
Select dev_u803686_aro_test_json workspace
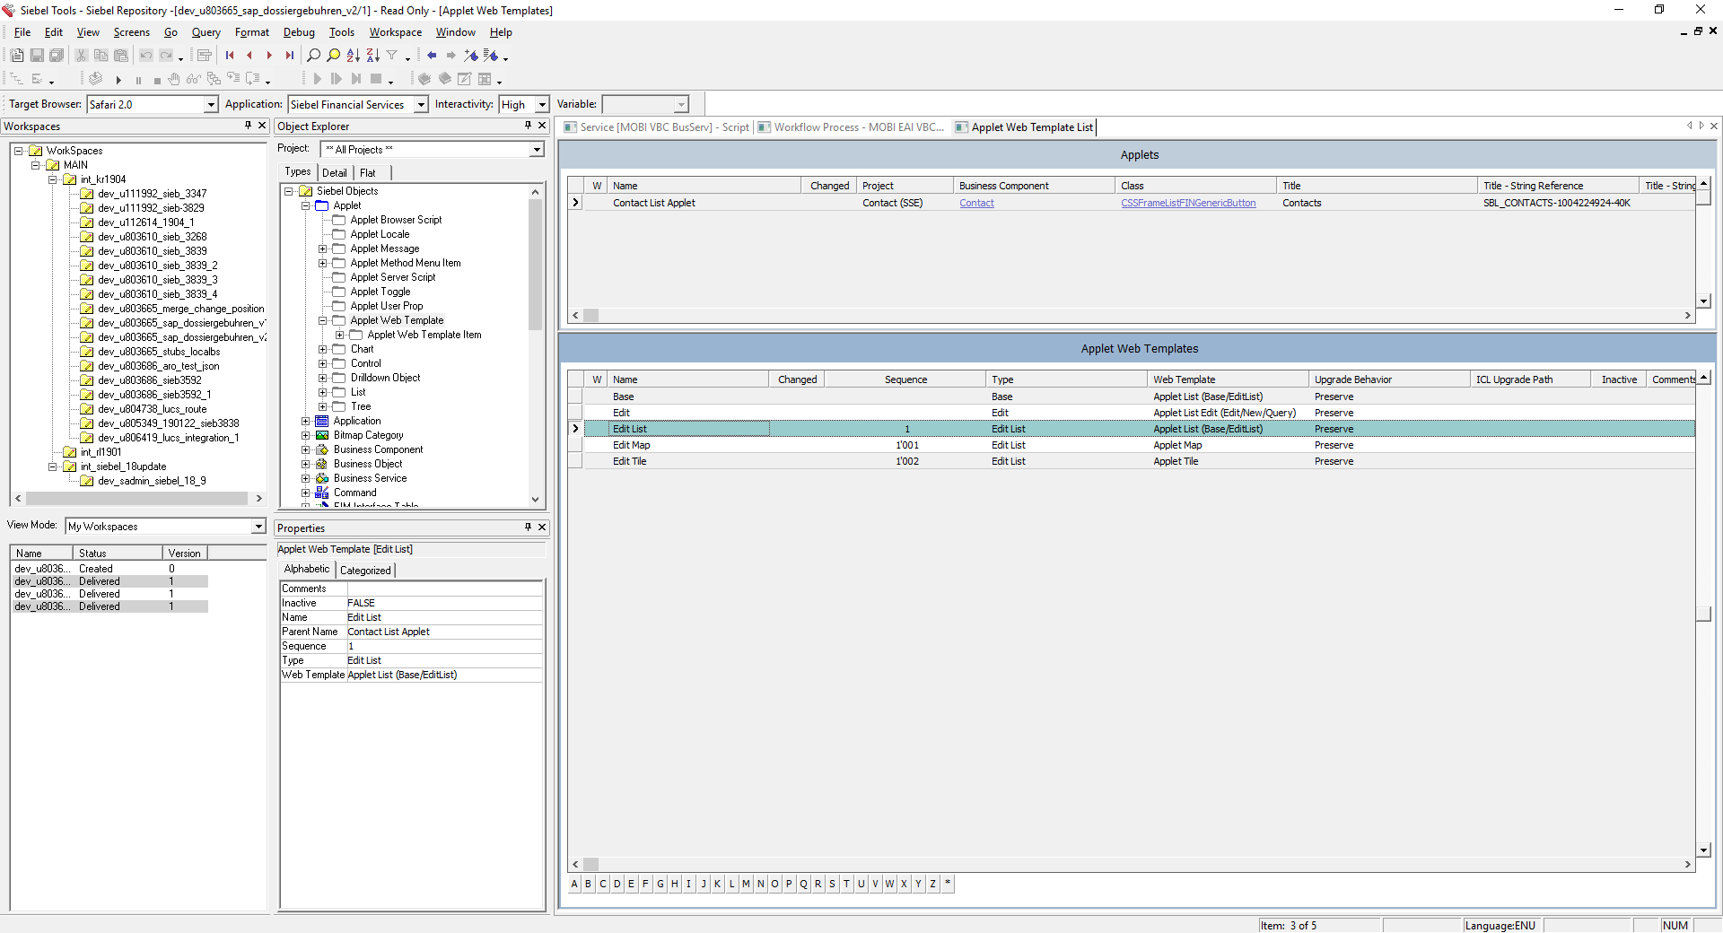tap(159, 366)
